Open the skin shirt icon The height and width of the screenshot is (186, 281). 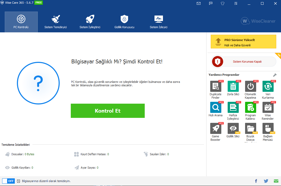(x=223, y=3)
